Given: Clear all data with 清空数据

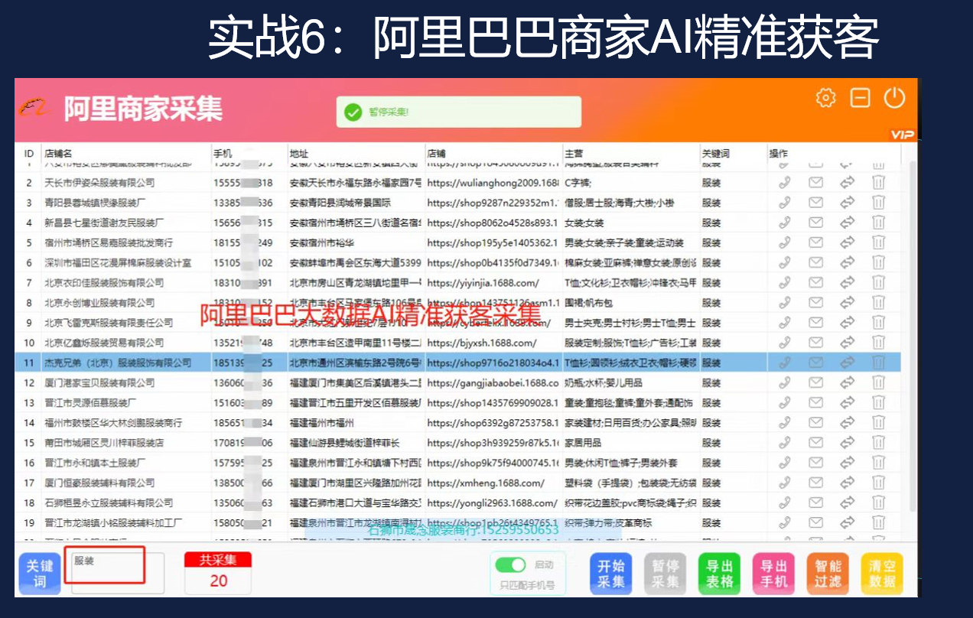Looking at the screenshot, I should 882,574.
